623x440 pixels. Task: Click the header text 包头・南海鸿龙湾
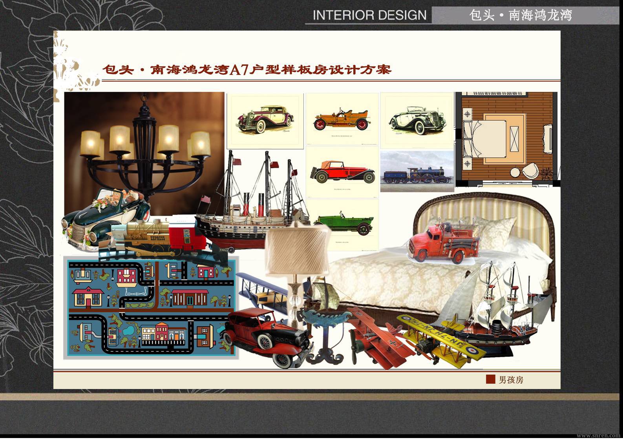click(x=521, y=15)
